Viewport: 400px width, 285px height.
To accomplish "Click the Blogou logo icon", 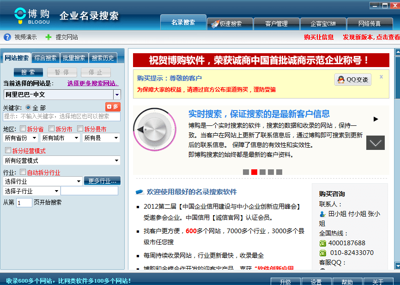I will click(x=20, y=16).
